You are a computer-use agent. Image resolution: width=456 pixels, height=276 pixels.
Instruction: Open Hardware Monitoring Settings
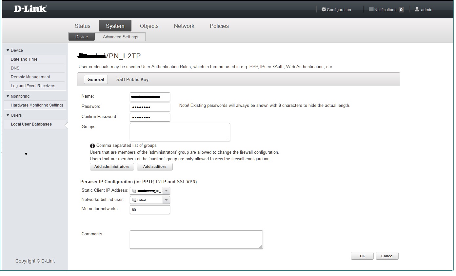coord(37,105)
